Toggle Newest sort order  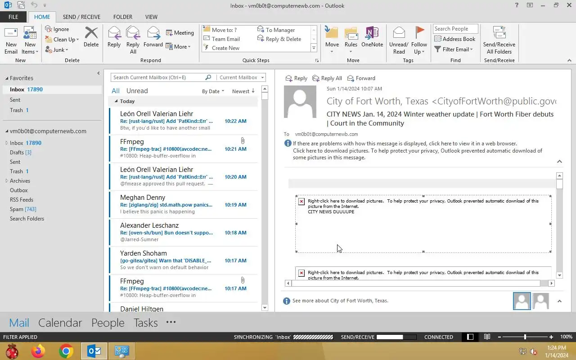pyautogui.click(x=243, y=91)
